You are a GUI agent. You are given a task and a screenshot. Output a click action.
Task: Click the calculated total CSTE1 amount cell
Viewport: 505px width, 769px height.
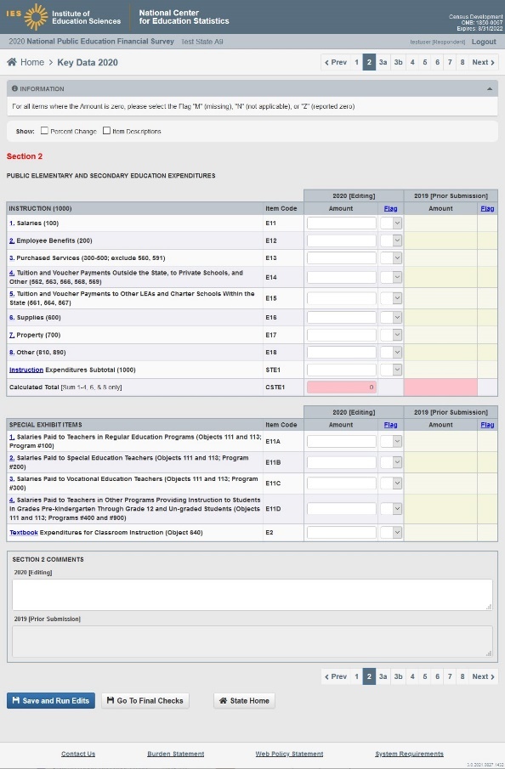(x=342, y=387)
